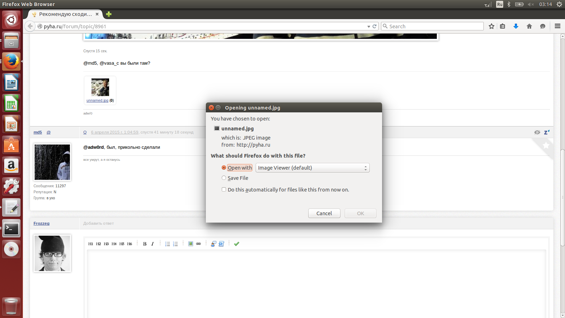Go to the Firefox Home icon
The image size is (565, 318).
click(529, 26)
